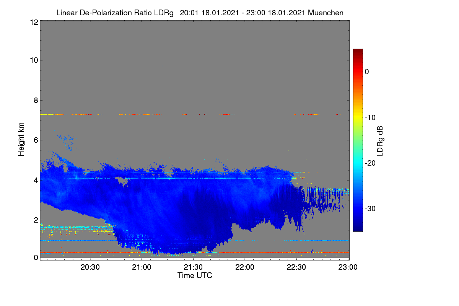Click the '21:00' time axis tick label
Screen dimensions: 459x306
coord(142,267)
